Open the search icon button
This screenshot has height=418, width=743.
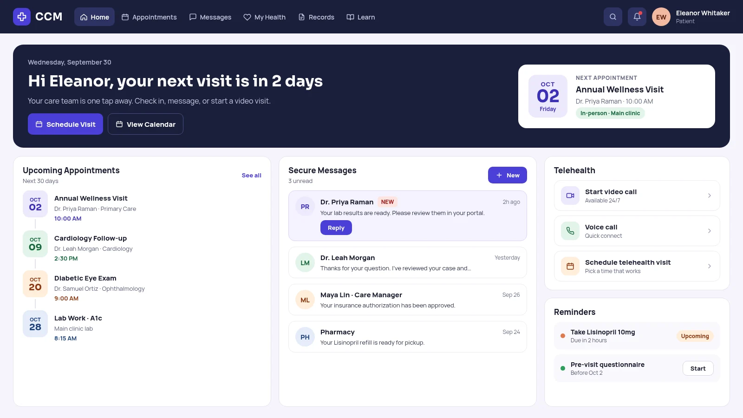coord(613,17)
